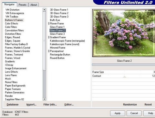Viewport: 155px width, 118px height.
Task: Reset the filter settings
Action: (148, 104)
